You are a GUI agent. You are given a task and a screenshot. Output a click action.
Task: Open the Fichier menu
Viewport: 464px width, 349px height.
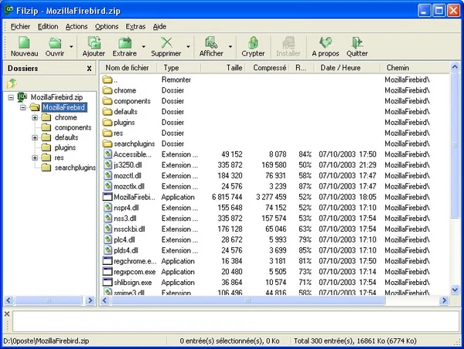pyautogui.click(x=20, y=26)
